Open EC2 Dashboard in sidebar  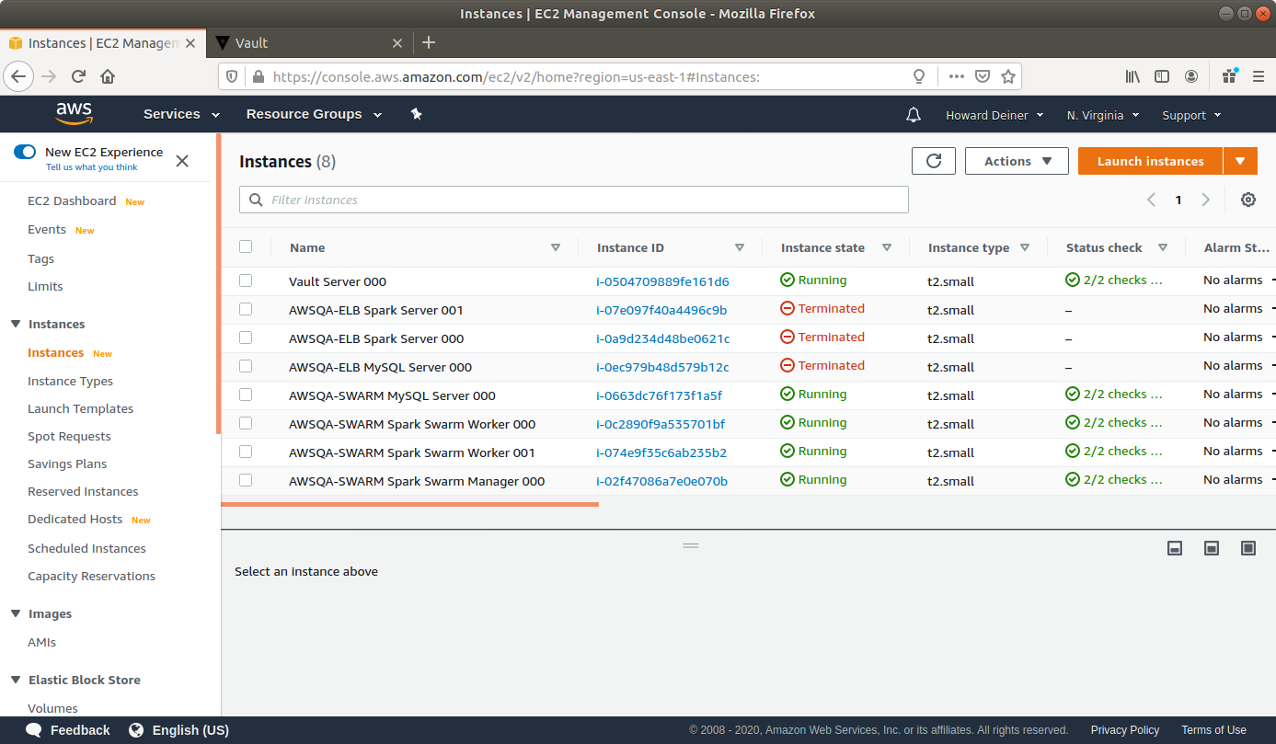tap(72, 200)
